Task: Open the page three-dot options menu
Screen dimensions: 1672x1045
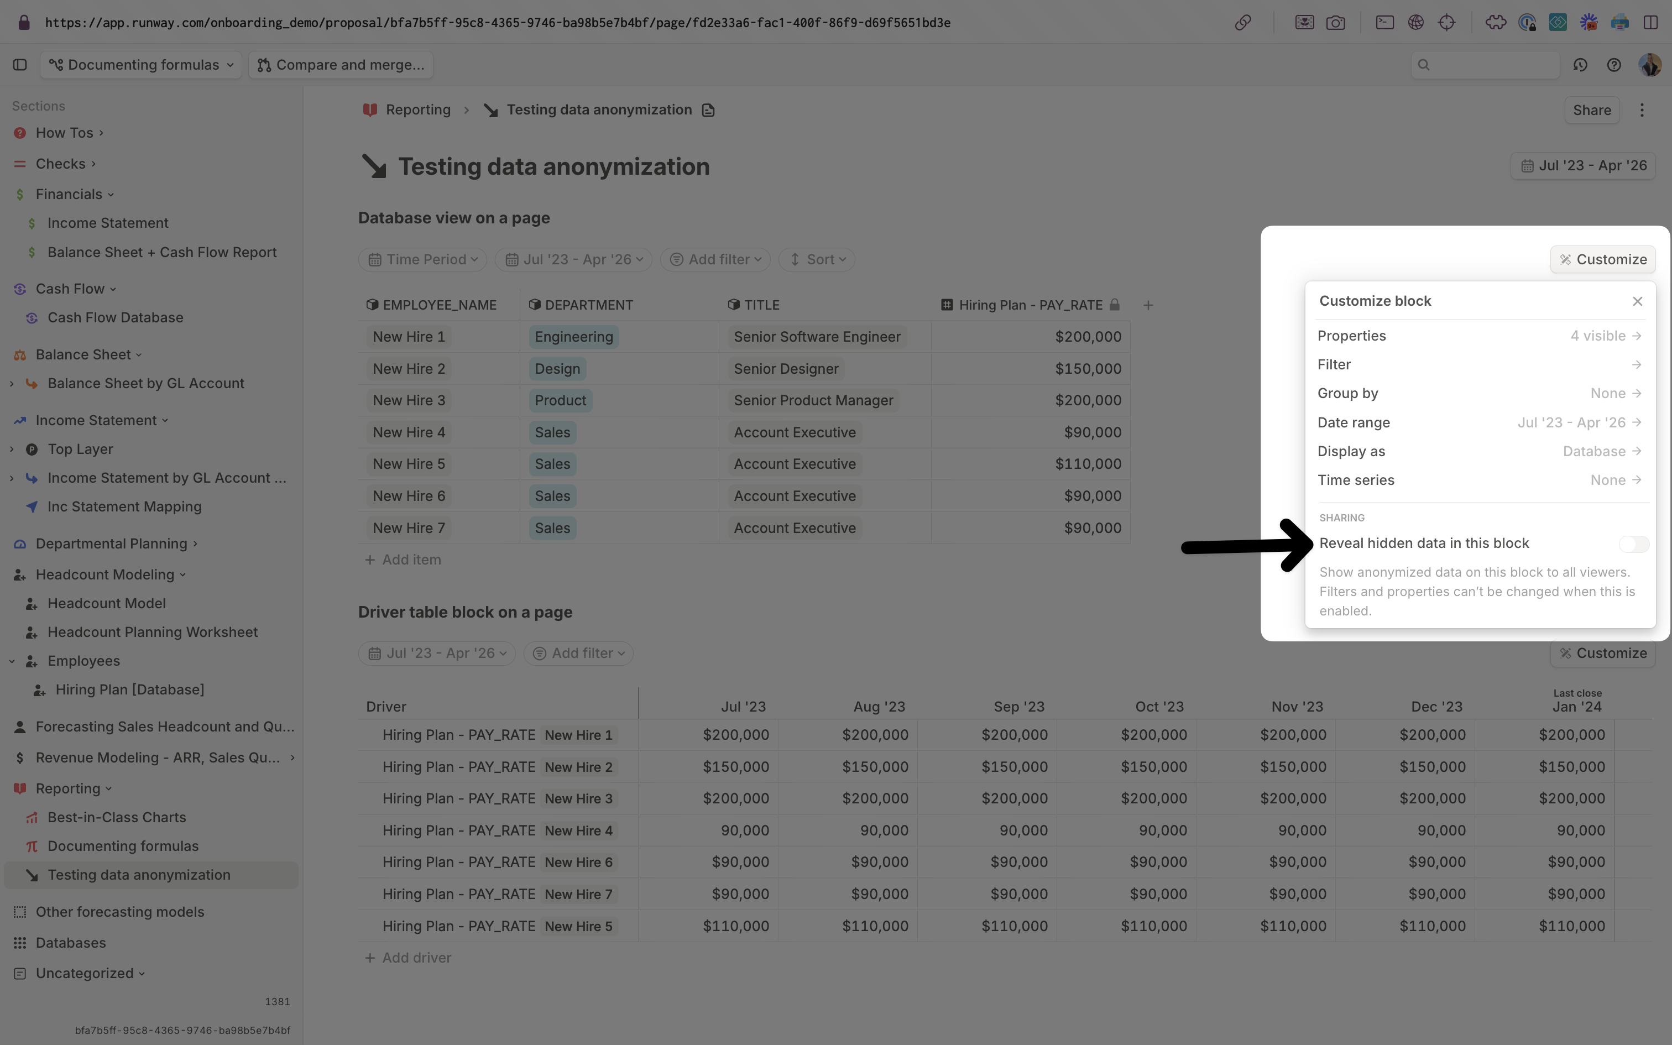Action: 1642,110
